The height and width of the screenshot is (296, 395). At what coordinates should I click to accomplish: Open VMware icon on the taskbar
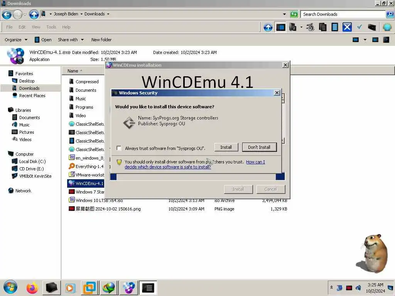pyautogui.click(x=89, y=288)
